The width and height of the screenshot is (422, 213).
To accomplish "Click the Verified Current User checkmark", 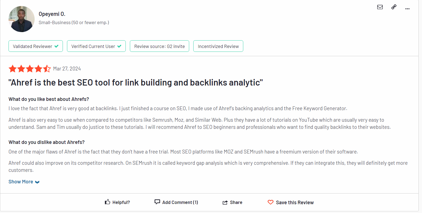I will (119, 46).
